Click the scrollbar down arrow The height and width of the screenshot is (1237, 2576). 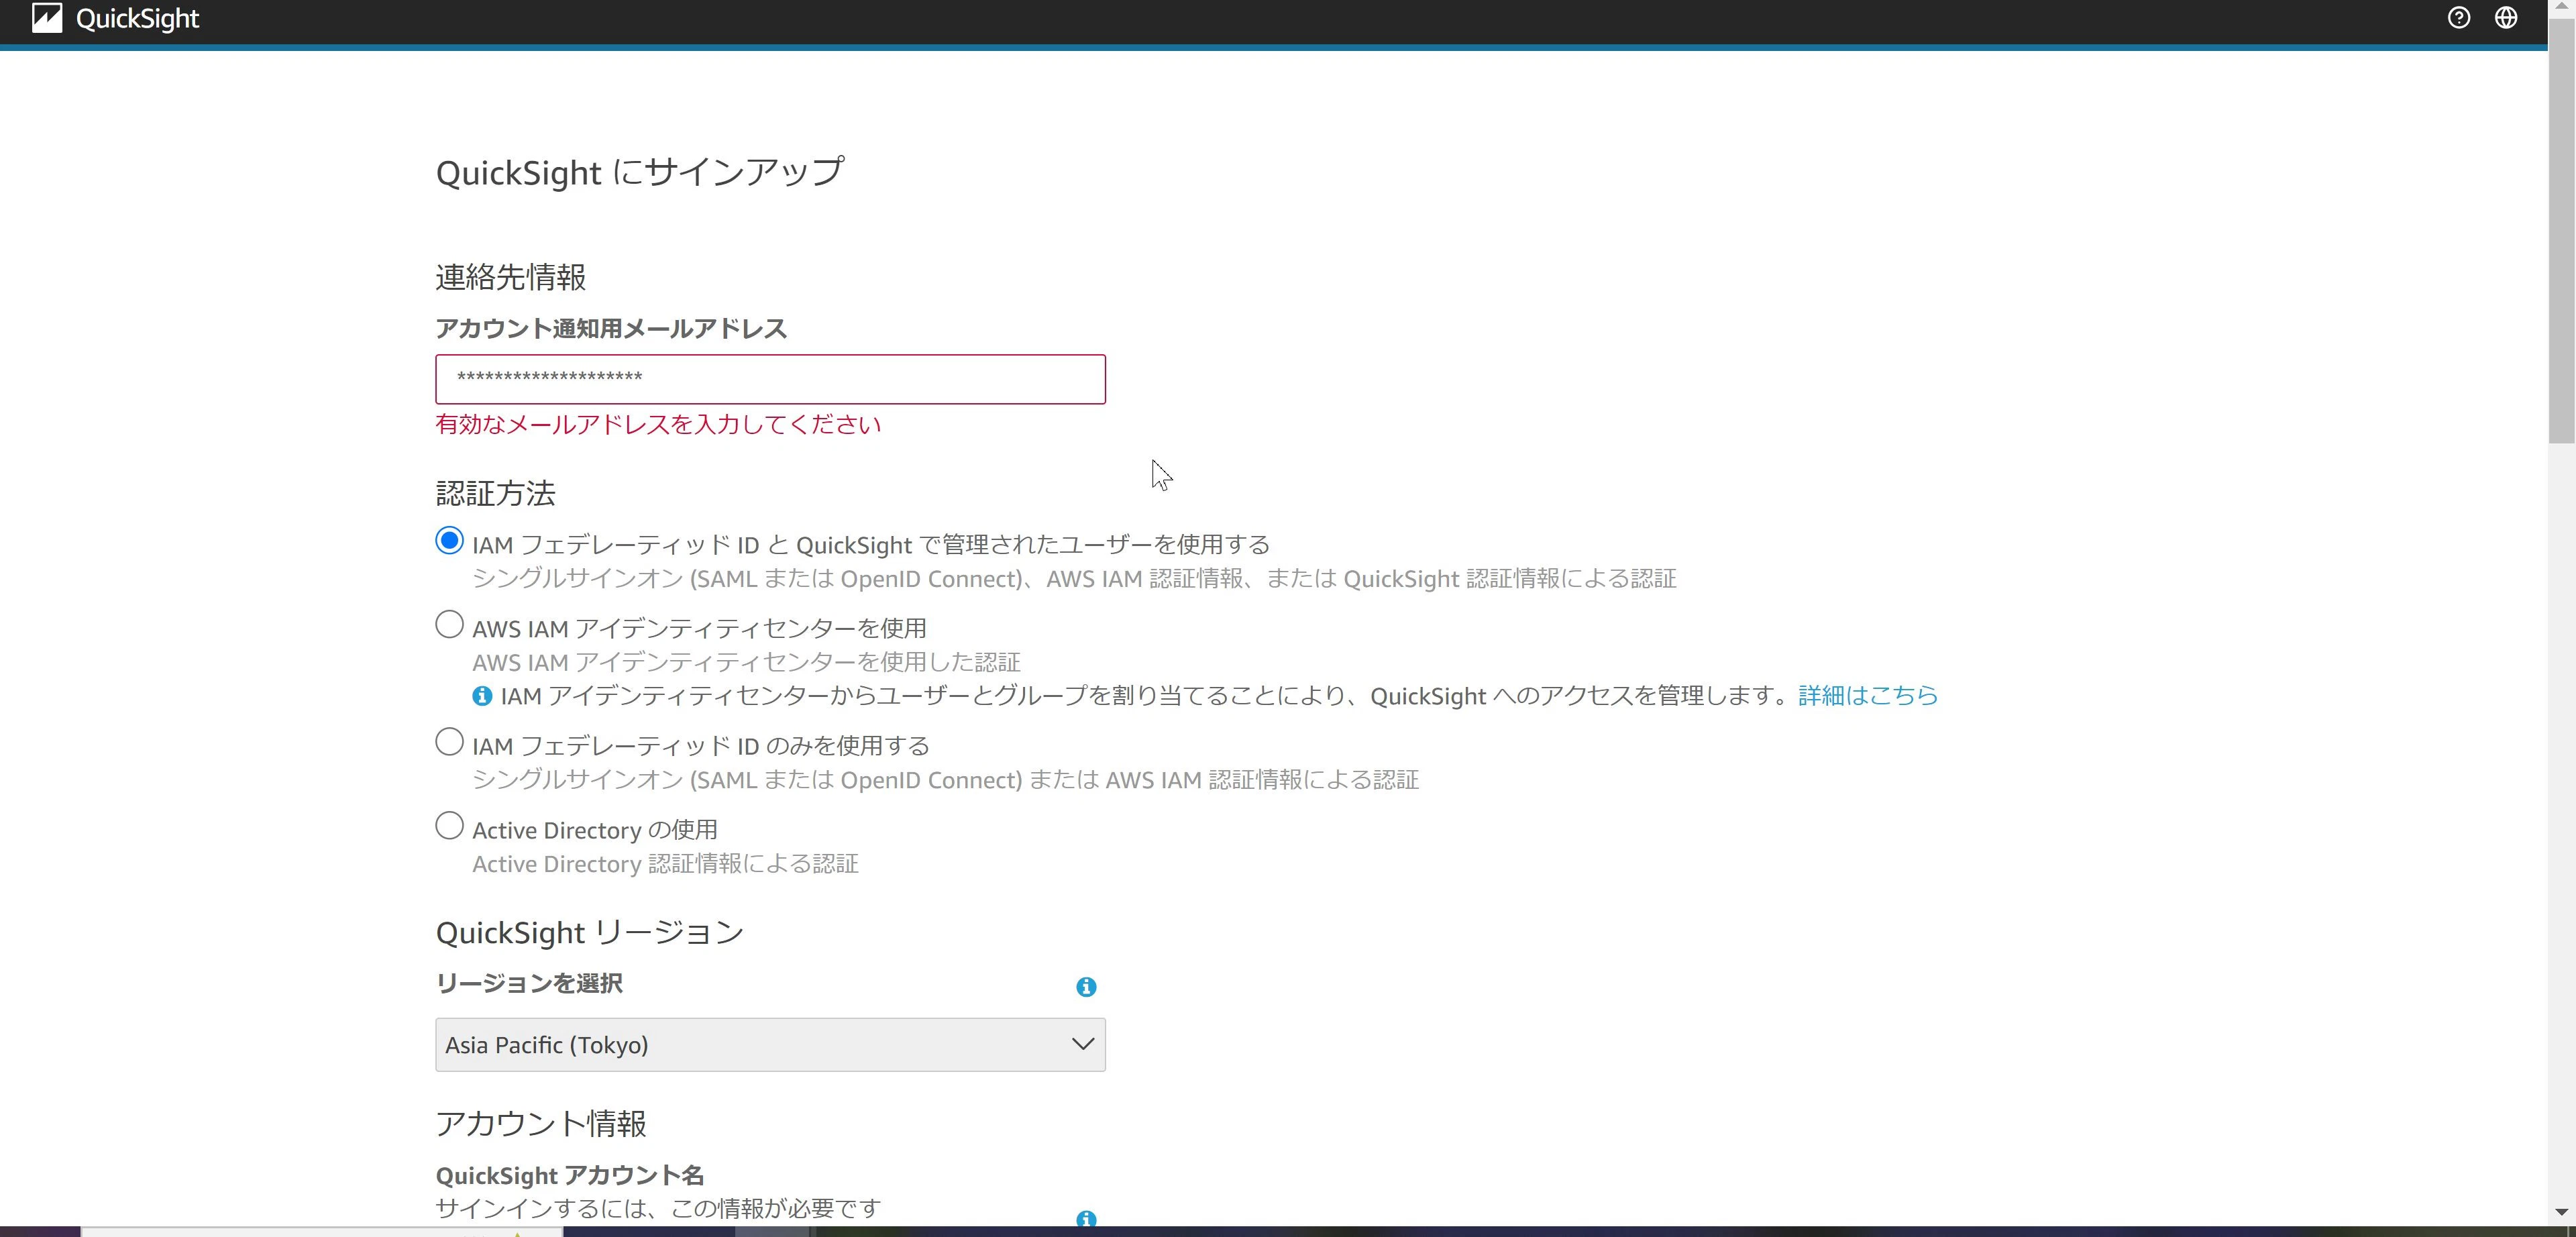tap(2561, 1212)
